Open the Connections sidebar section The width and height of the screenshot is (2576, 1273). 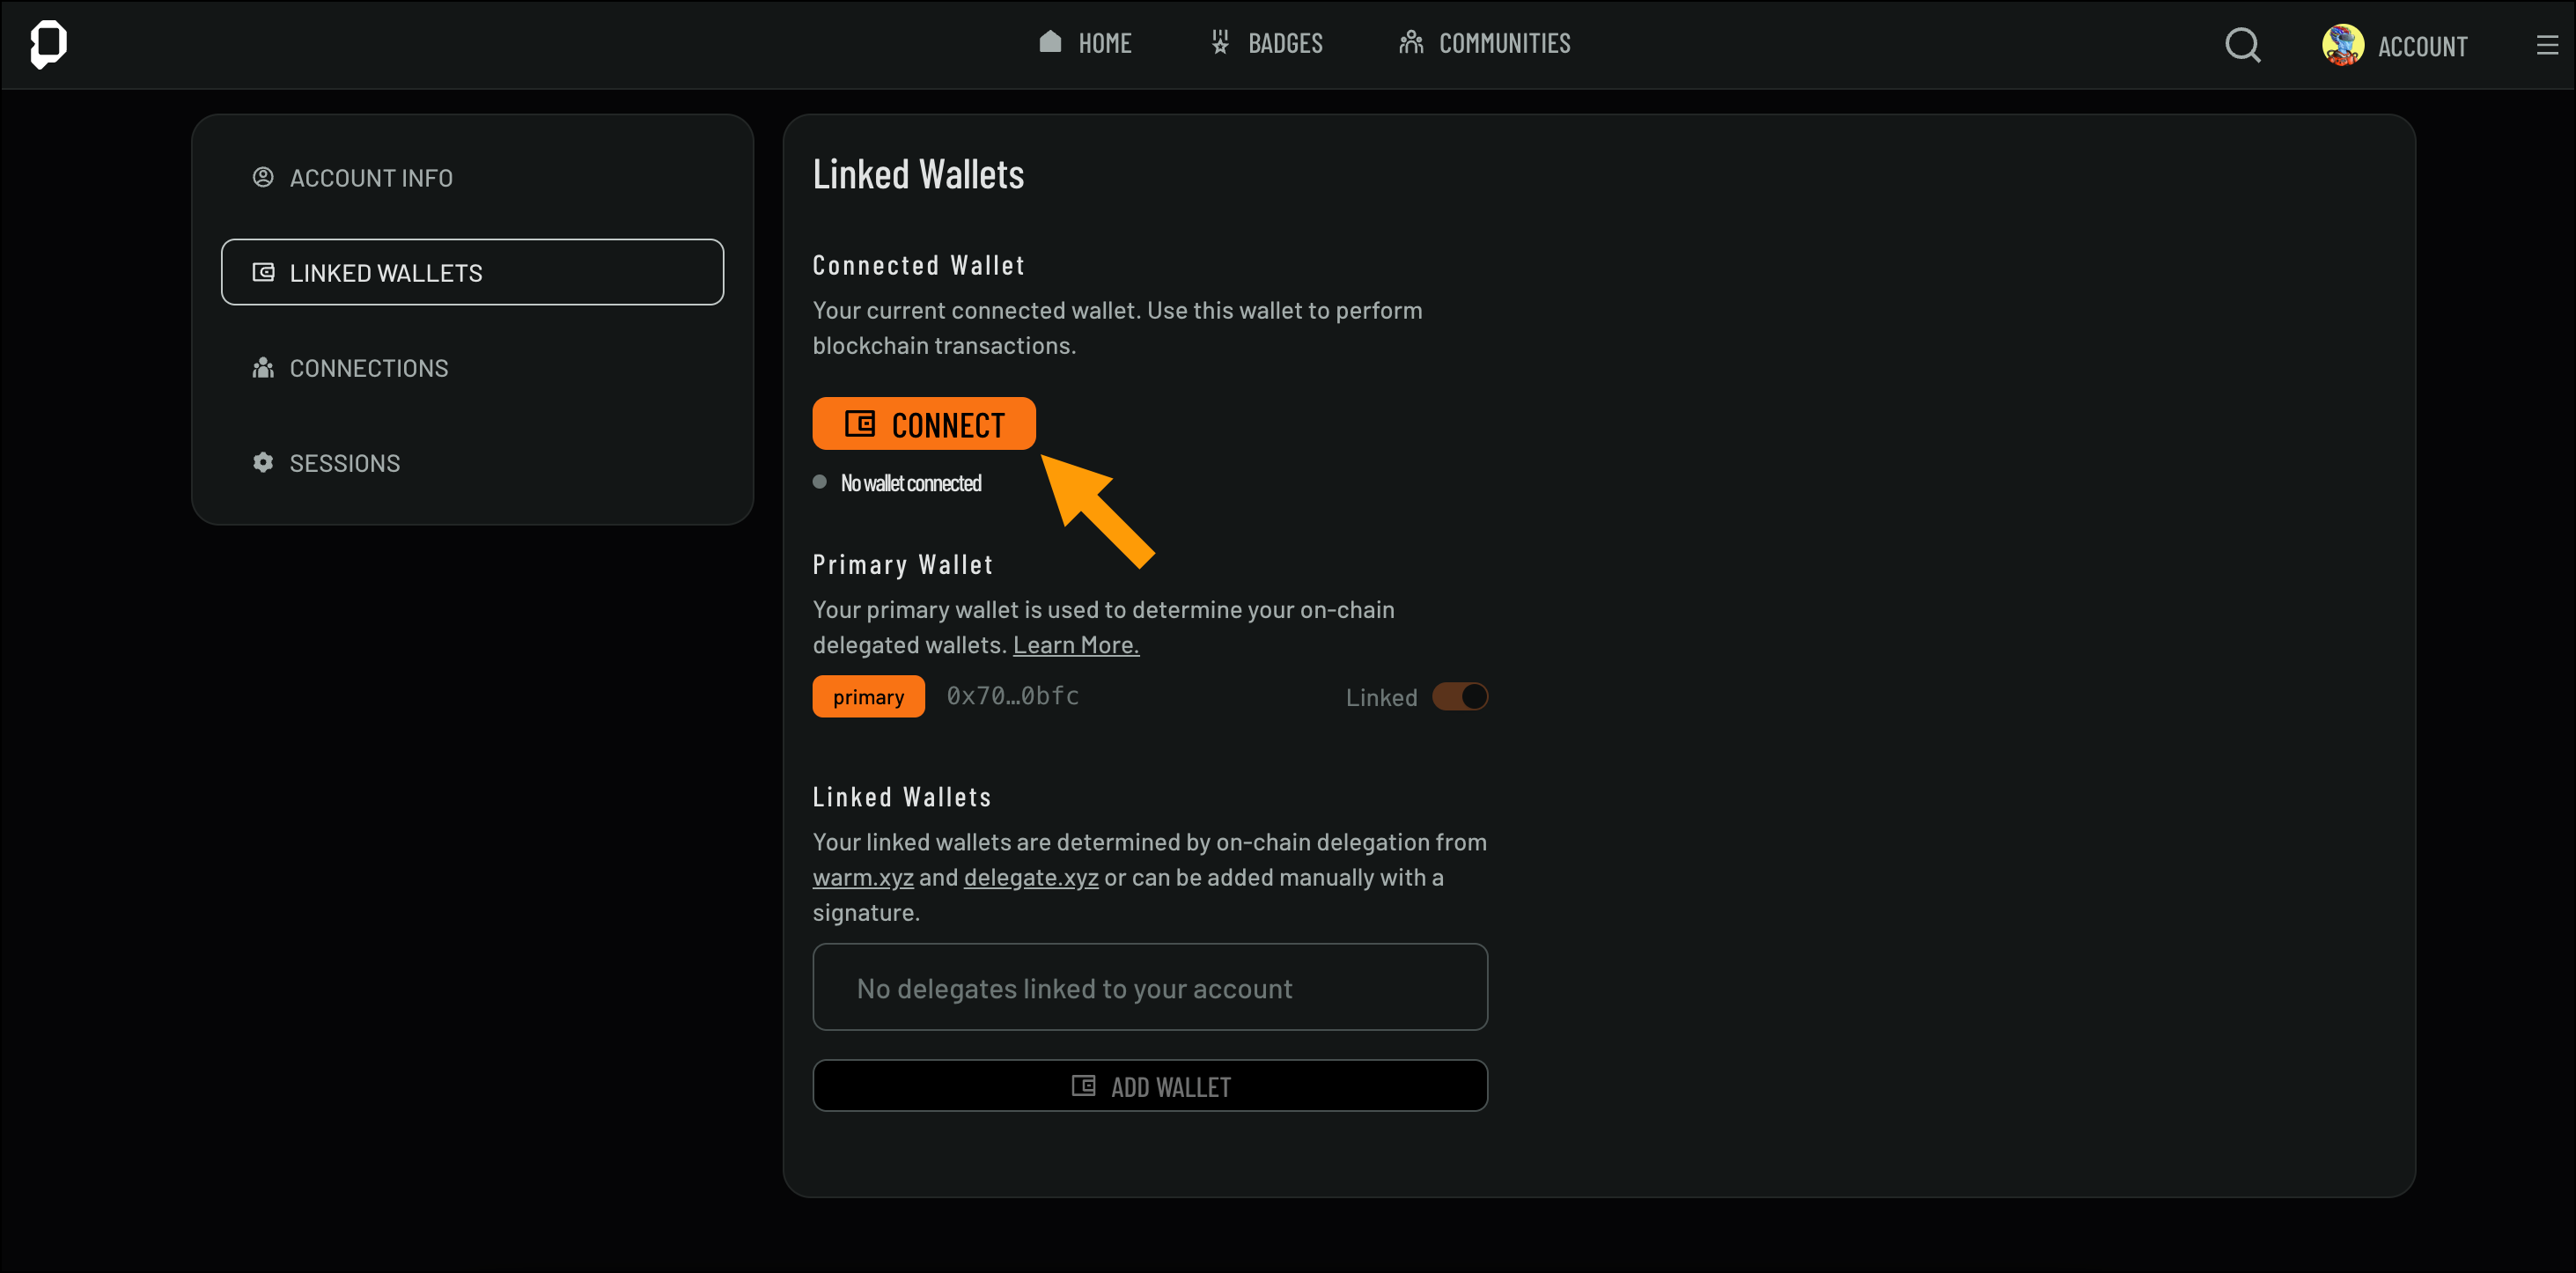[368, 368]
